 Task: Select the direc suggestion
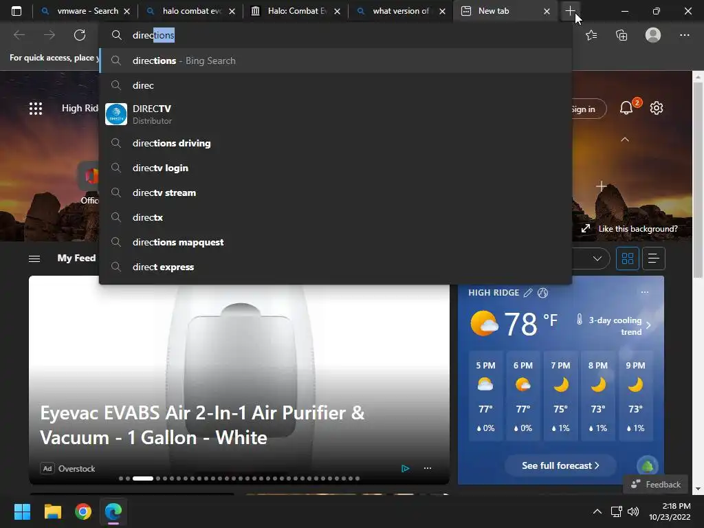coord(335,85)
